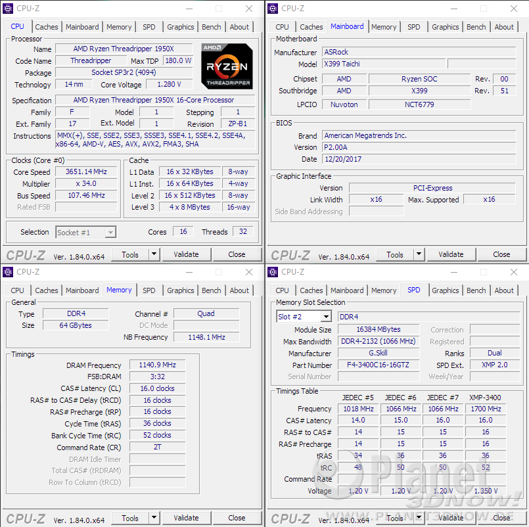Click Validate button in Memory window
529x527 pixels.
click(x=186, y=518)
